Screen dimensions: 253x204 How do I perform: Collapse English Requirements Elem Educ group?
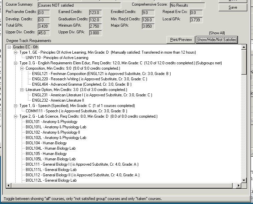point(15,63)
